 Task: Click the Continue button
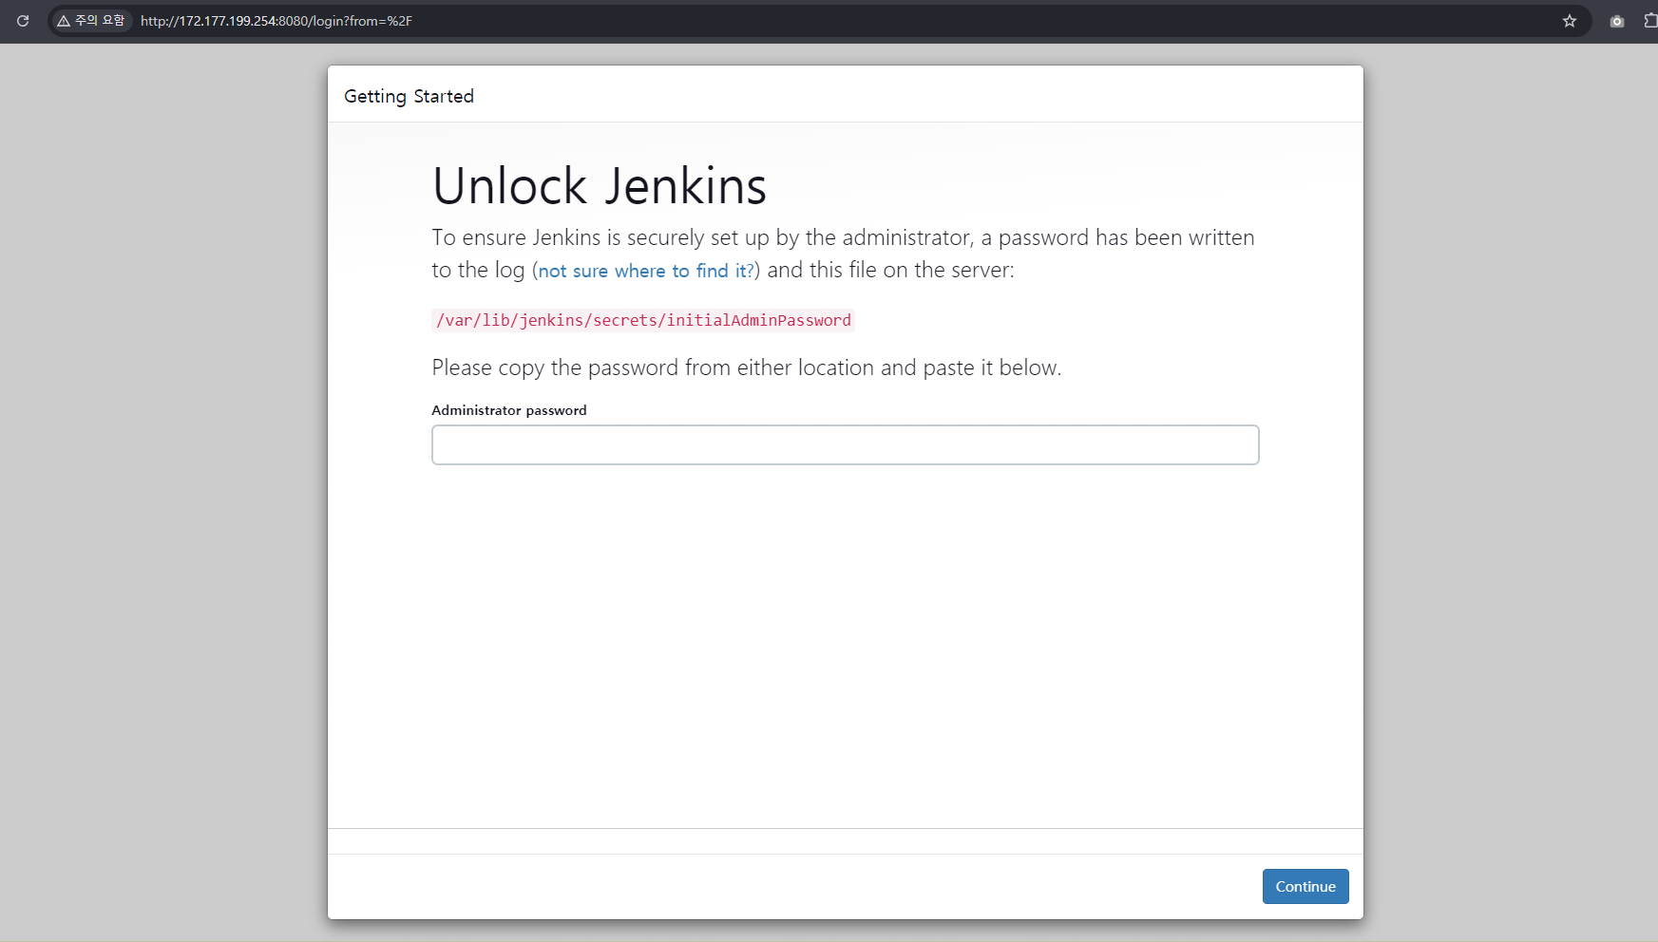(1305, 886)
